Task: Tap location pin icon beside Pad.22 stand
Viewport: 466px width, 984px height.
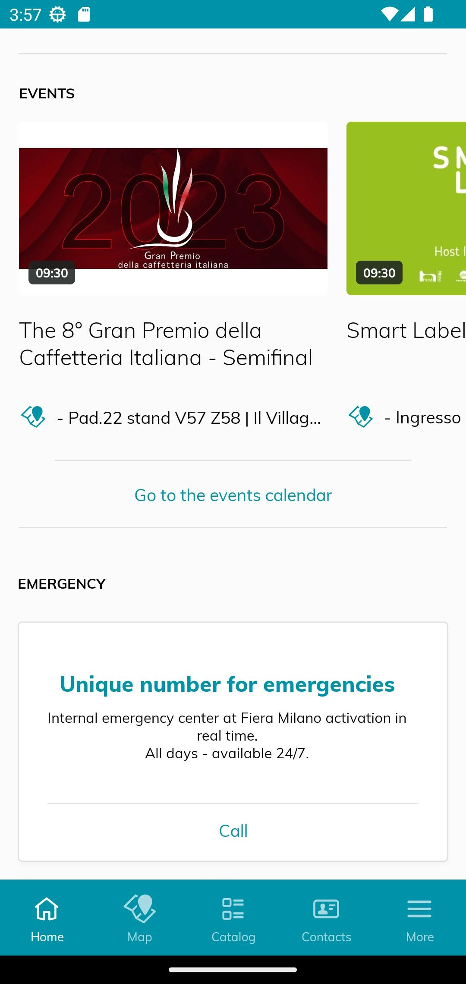Action: click(x=34, y=417)
